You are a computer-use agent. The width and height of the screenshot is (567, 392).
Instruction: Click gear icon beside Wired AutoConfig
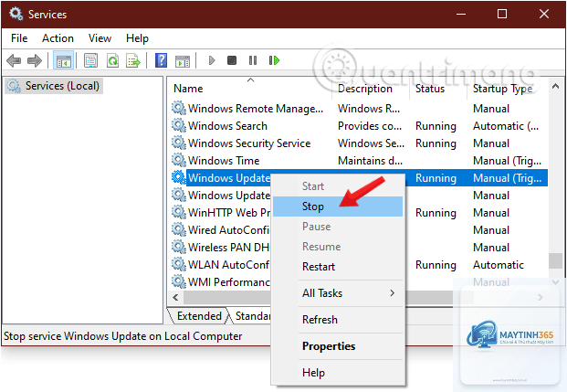click(x=179, y=229)
